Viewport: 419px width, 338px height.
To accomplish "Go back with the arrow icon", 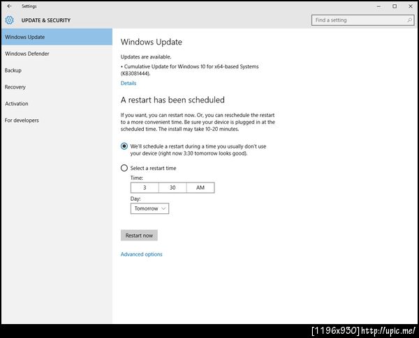I will pyautogui.click(x=9, y=6).
